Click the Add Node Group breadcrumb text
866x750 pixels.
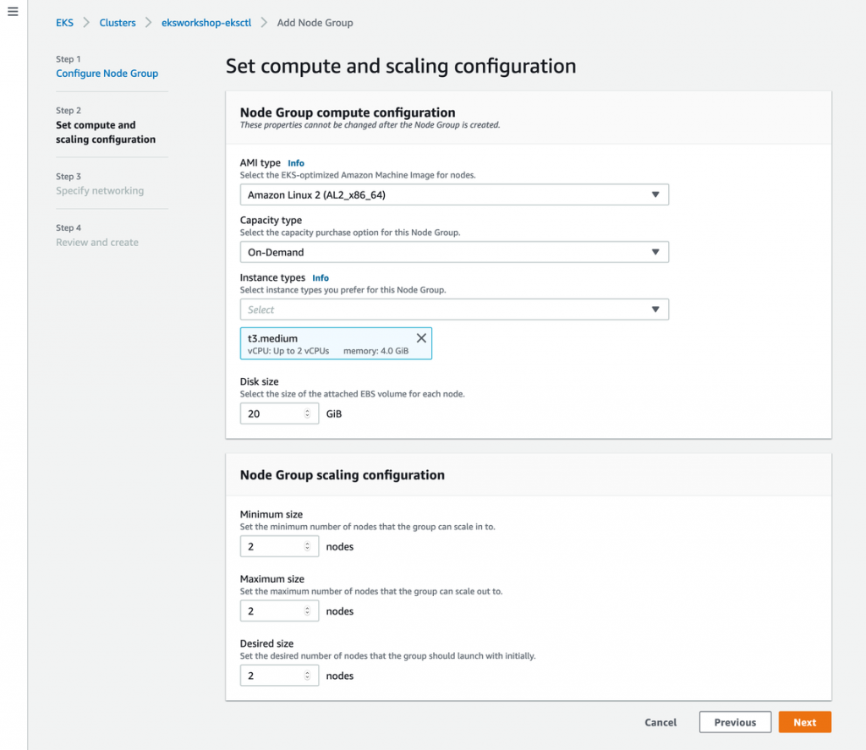point(315,23)
